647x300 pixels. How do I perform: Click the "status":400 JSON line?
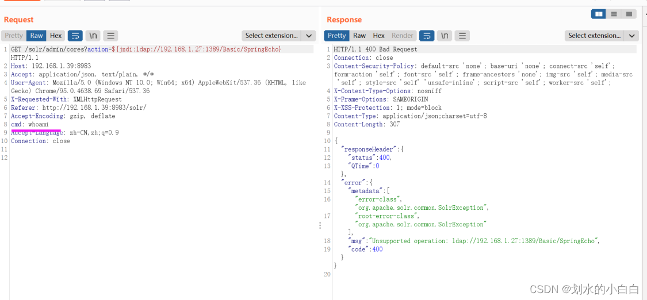point(370,157)
